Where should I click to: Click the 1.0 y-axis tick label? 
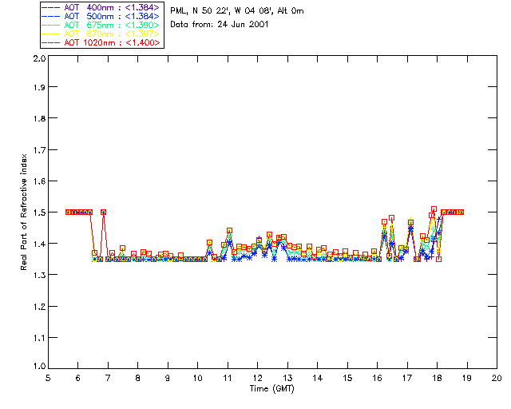(39, 367)
